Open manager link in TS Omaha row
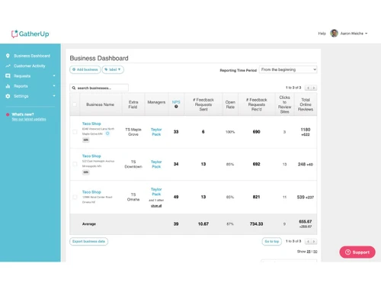 click(156, 191)
